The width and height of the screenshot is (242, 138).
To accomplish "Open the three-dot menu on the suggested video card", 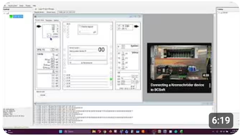I will 210,85.
